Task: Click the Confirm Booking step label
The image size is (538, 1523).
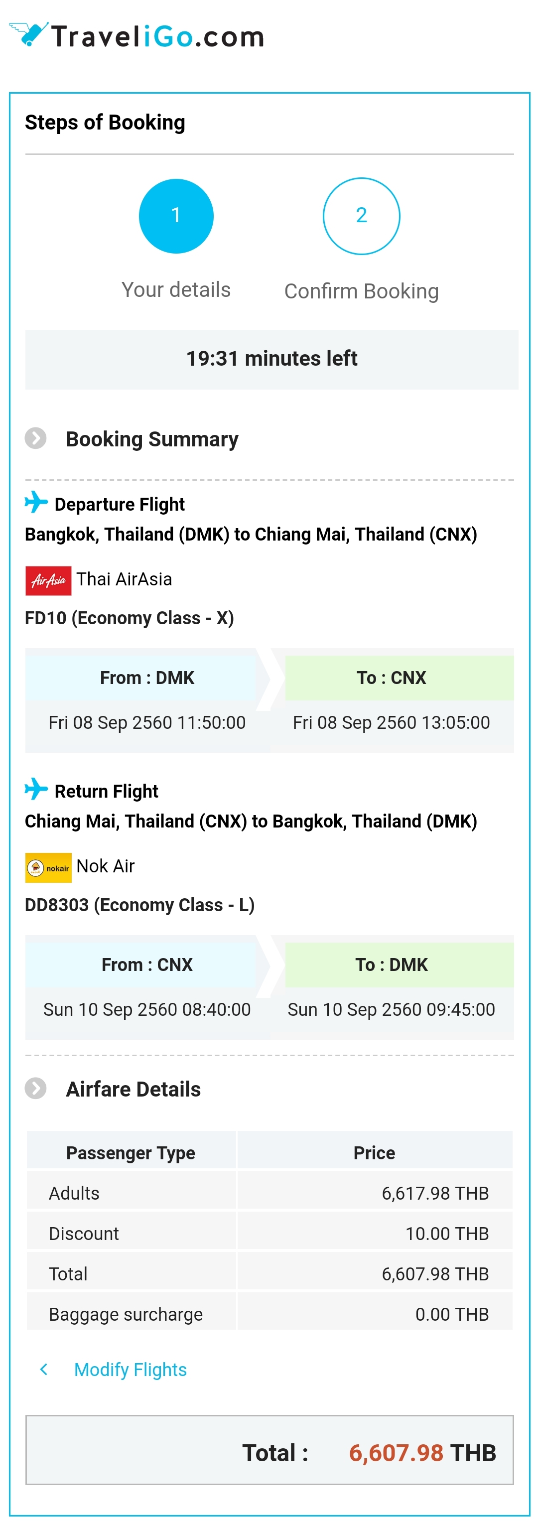Action: [x=361, y=291]
